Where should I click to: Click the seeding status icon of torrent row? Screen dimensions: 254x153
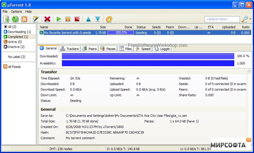click(x=41, y=33)
